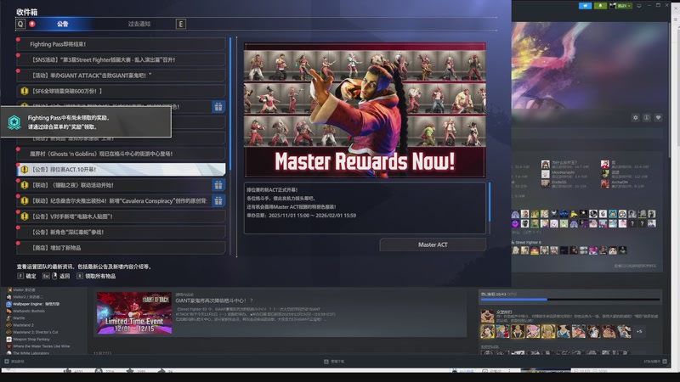Open the V对手新增电脑木人贴图 notice

point(121,216)
